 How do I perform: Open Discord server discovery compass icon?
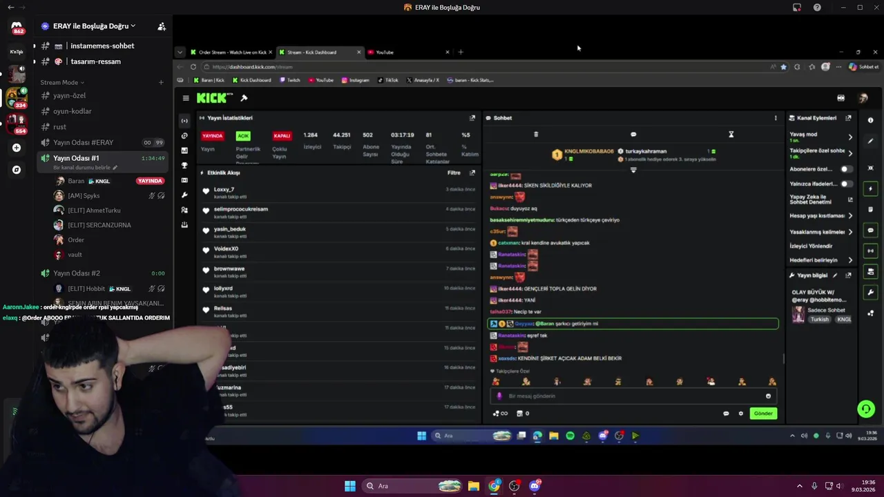click(x=17, y=170)
